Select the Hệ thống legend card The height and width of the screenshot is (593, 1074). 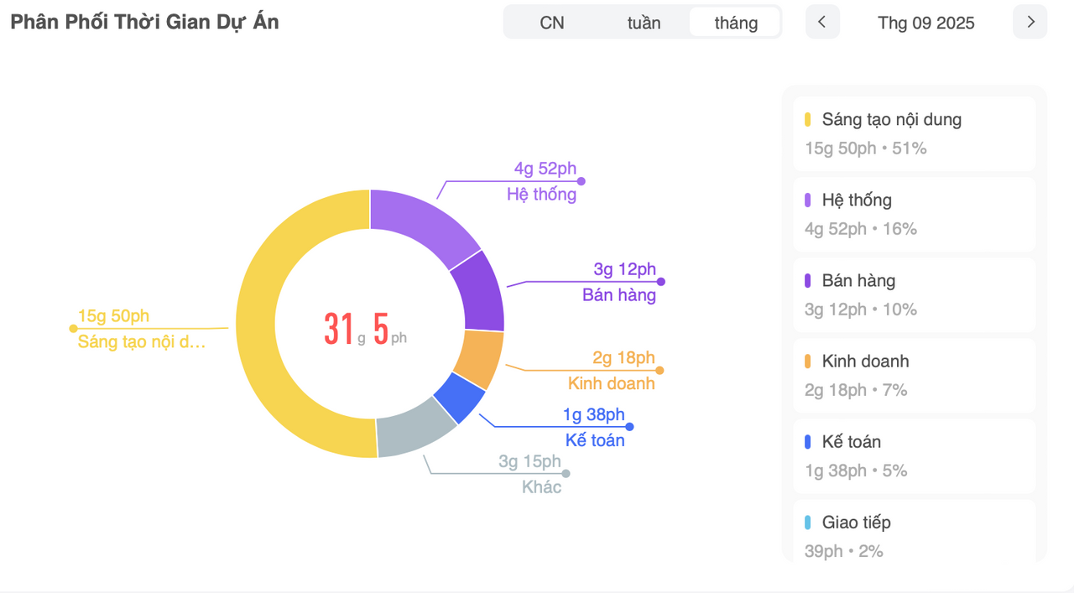(x=914, y=213)
